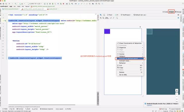
Task: Open the TODO tool window
Action: [5, 109]
